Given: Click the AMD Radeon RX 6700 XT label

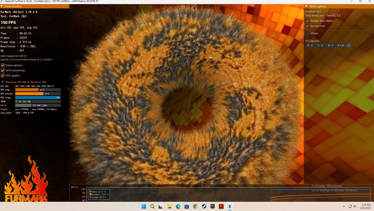Looking at the screenshot, I should [x=14, y=56].
